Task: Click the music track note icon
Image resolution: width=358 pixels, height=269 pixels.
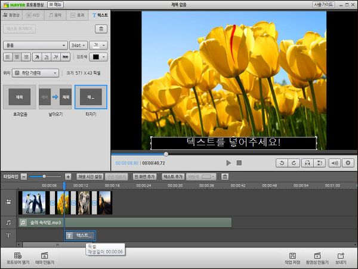Action: [x=8, y=222]
